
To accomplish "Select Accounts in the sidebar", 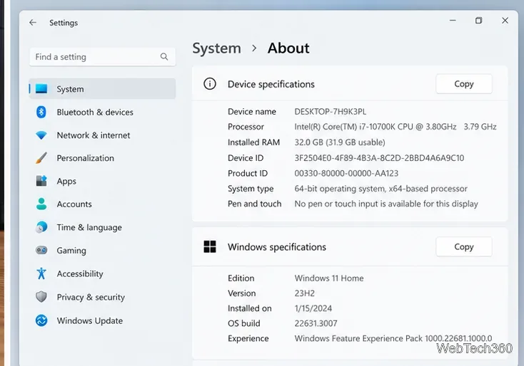I will [x=74, y=204].
